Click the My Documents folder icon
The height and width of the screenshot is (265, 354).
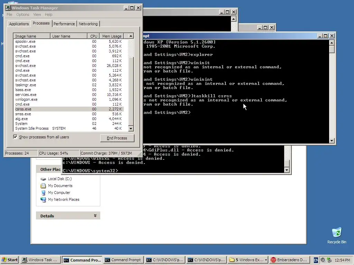pyautogui.click(x=43, y=186)
